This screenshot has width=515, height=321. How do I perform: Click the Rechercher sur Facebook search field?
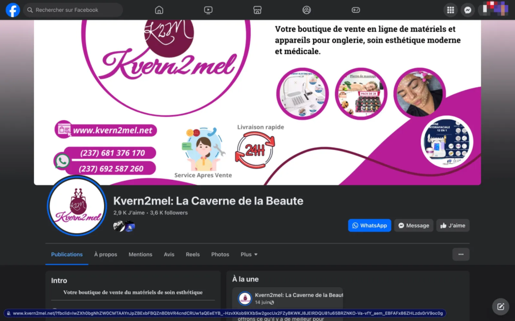[x=73, y=10]
